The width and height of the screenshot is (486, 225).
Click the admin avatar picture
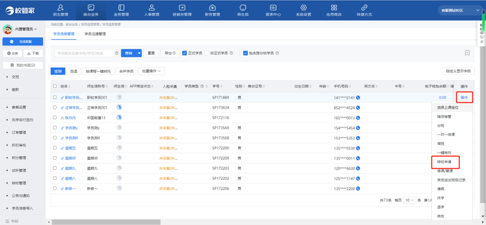coord(8,29)
